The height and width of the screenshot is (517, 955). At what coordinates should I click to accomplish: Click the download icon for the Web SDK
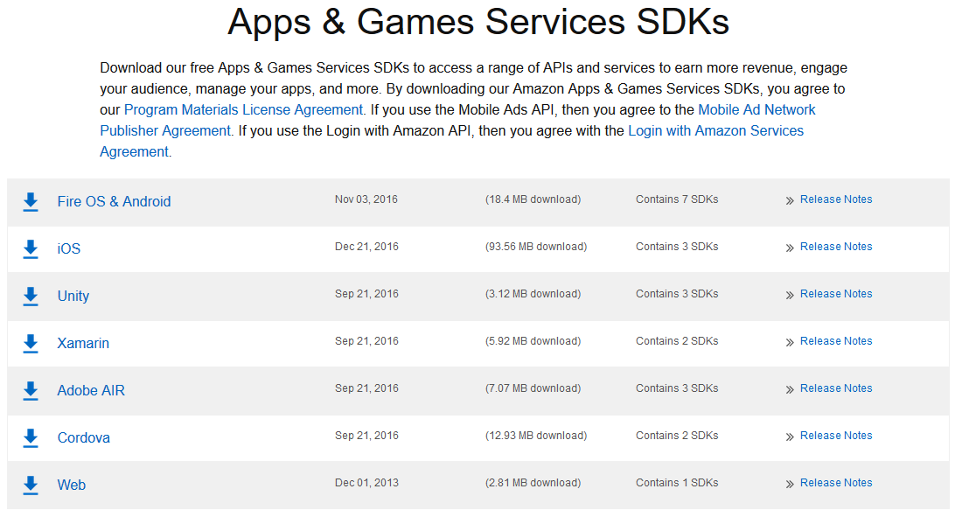coord(31,486)
